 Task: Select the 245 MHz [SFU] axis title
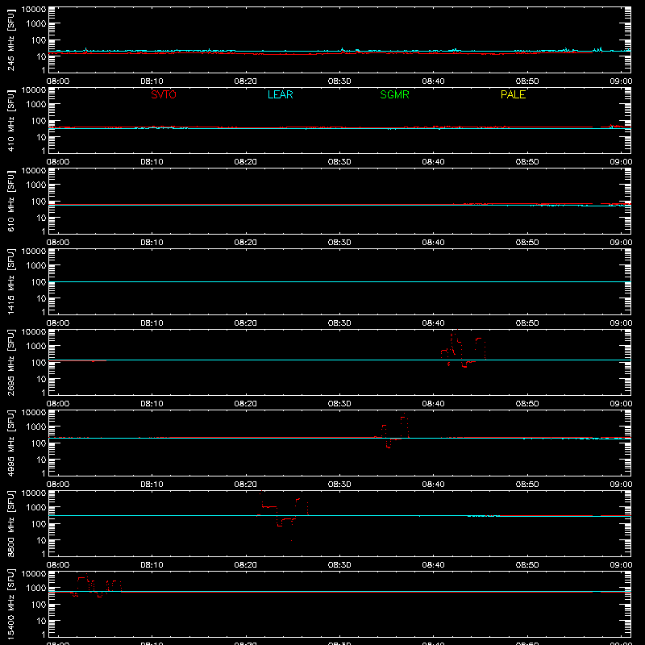[x=10, y=40]
